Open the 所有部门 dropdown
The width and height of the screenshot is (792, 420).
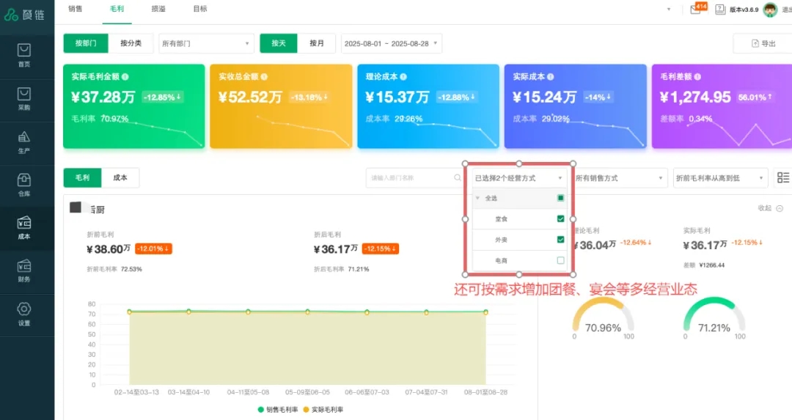[x=205, y=43]
